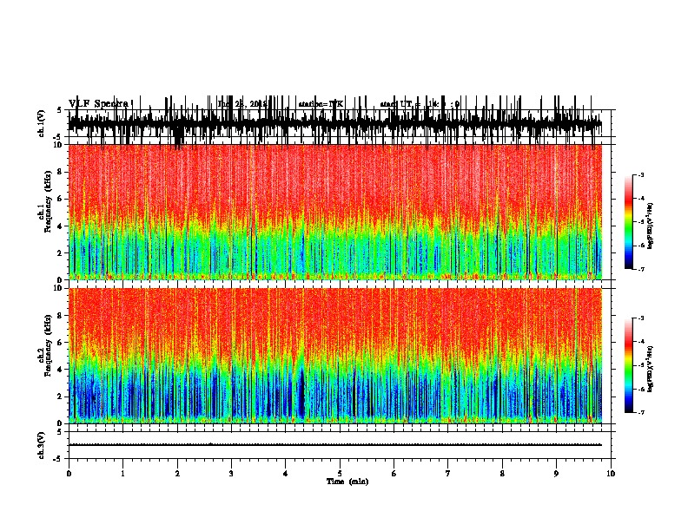
Task: Click time axis tick label '10'
Action: (x=611, y=473)
